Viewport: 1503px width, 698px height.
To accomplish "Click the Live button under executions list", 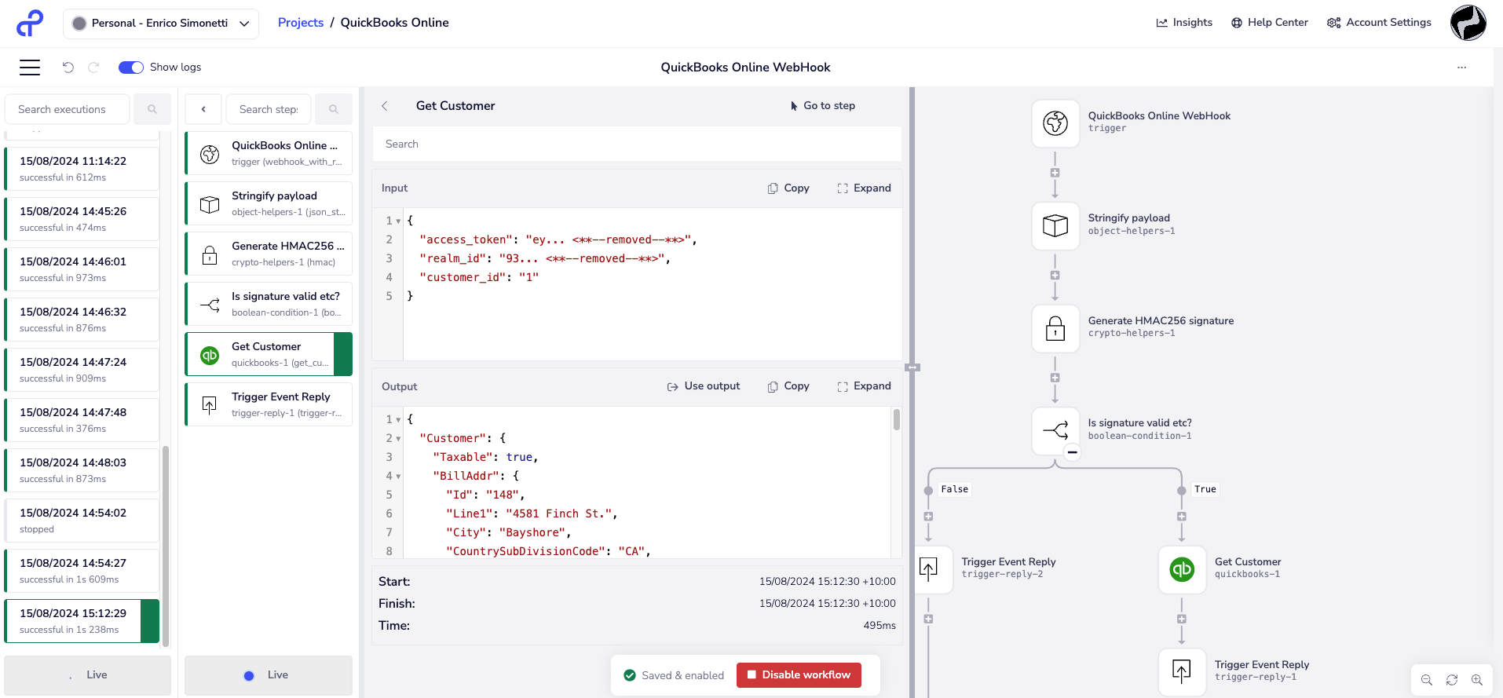I will point(87,675).
